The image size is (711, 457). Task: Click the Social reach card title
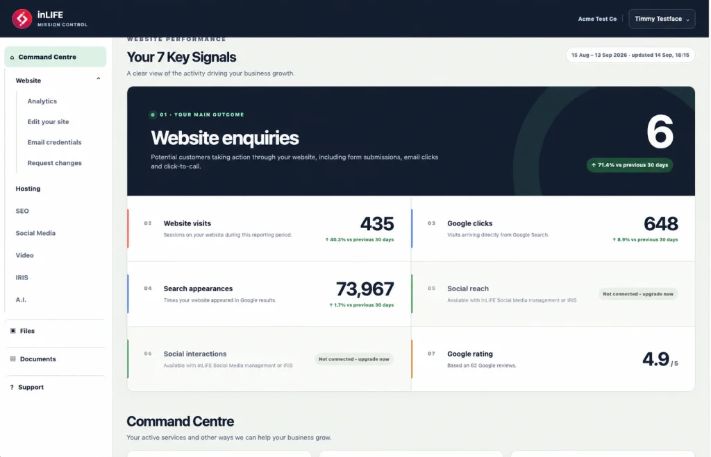tap(468, 289)
